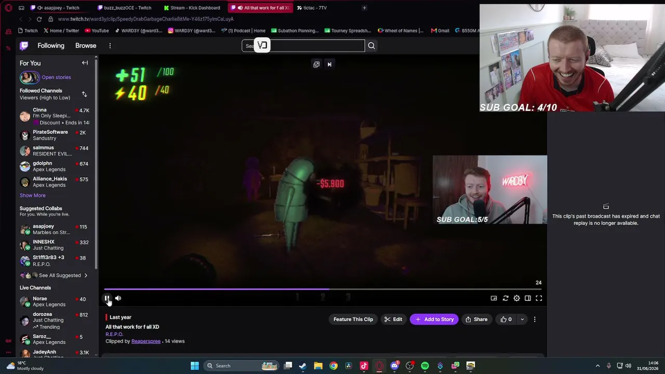Sort followed channels by viewers
This screenshot has width=665, height=374.
(x=84, y=94)
